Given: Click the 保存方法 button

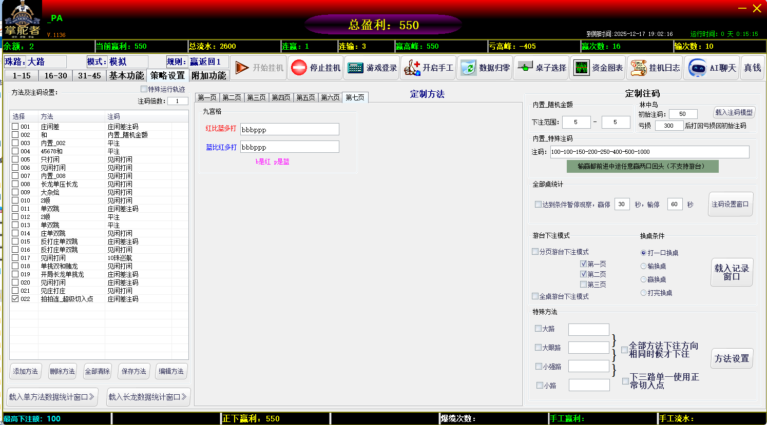Looking at the screenshot, I should click(134, 371).
